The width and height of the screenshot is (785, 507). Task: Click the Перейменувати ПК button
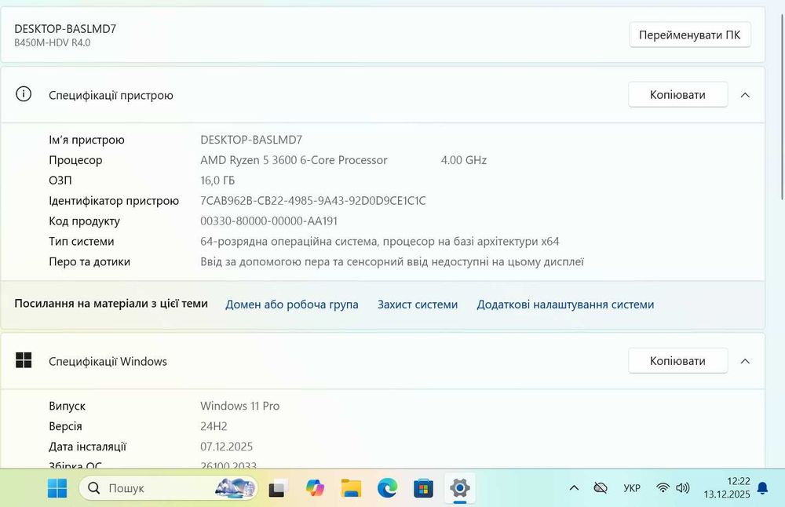pos(690,35)
